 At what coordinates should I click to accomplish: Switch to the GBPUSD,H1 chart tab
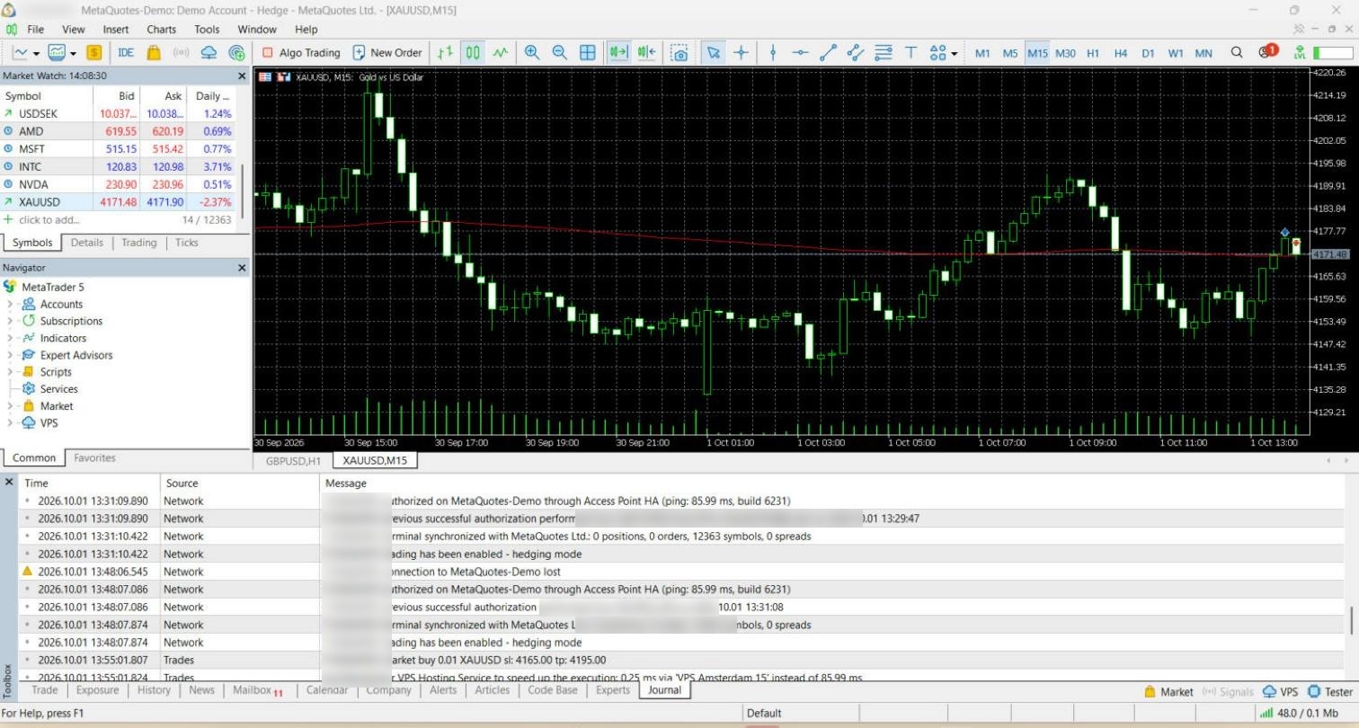(293, 461)
